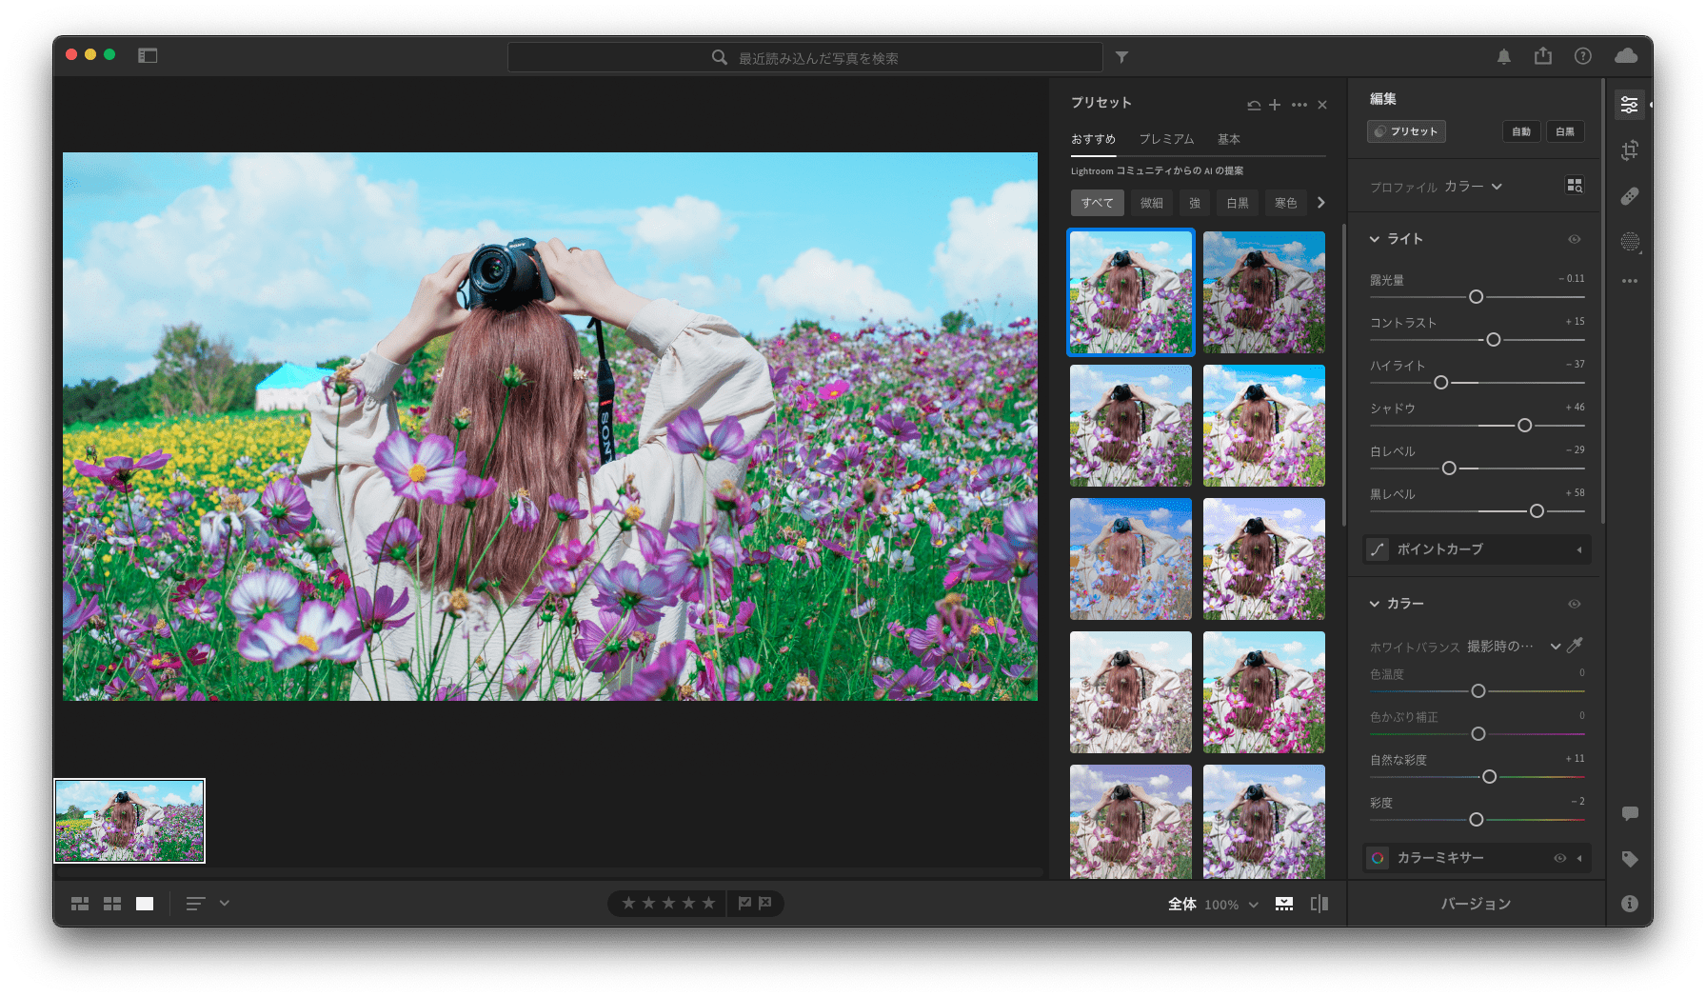Click the 露光量 slider handle

(x=1476, y=297)
